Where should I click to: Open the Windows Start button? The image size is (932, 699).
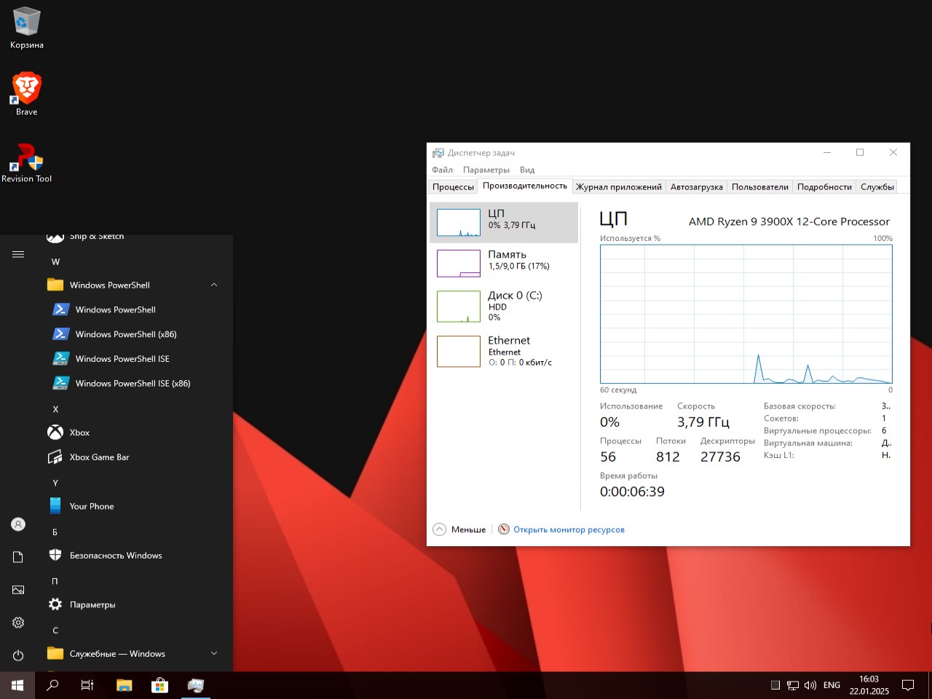(x=17, y=685)
